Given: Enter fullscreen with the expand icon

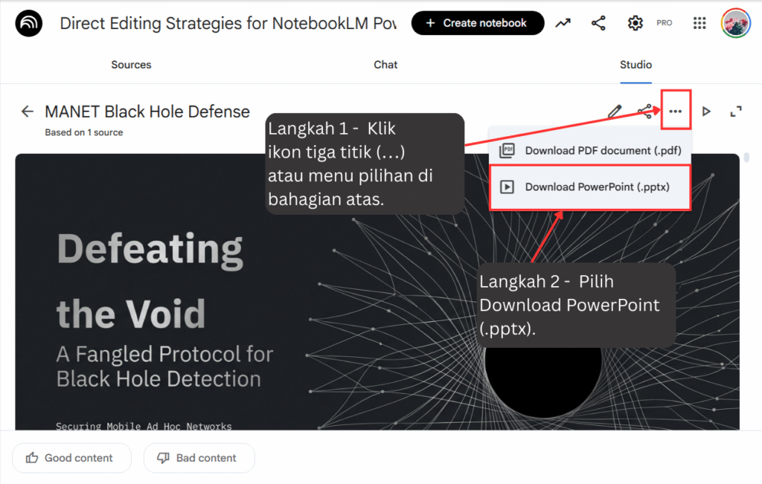Looking at the screenshot, I should coord(736,112).
